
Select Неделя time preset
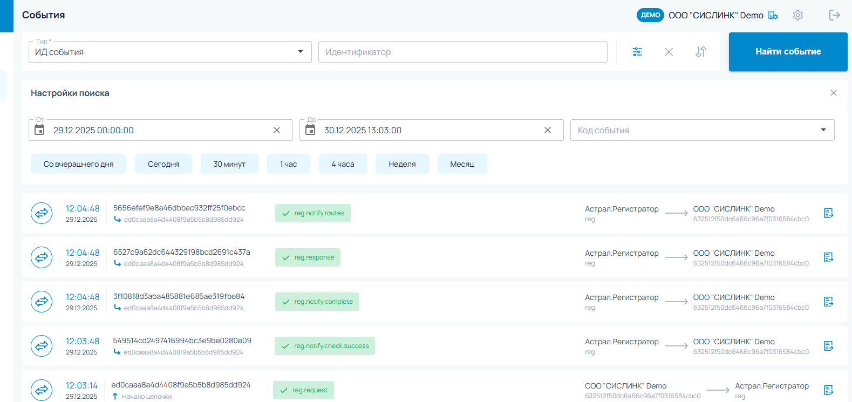point(402,164)
